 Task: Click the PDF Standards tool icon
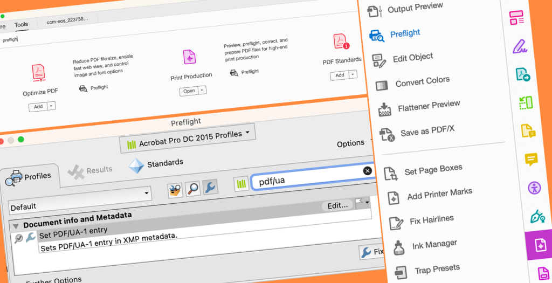tap(341, 41)
